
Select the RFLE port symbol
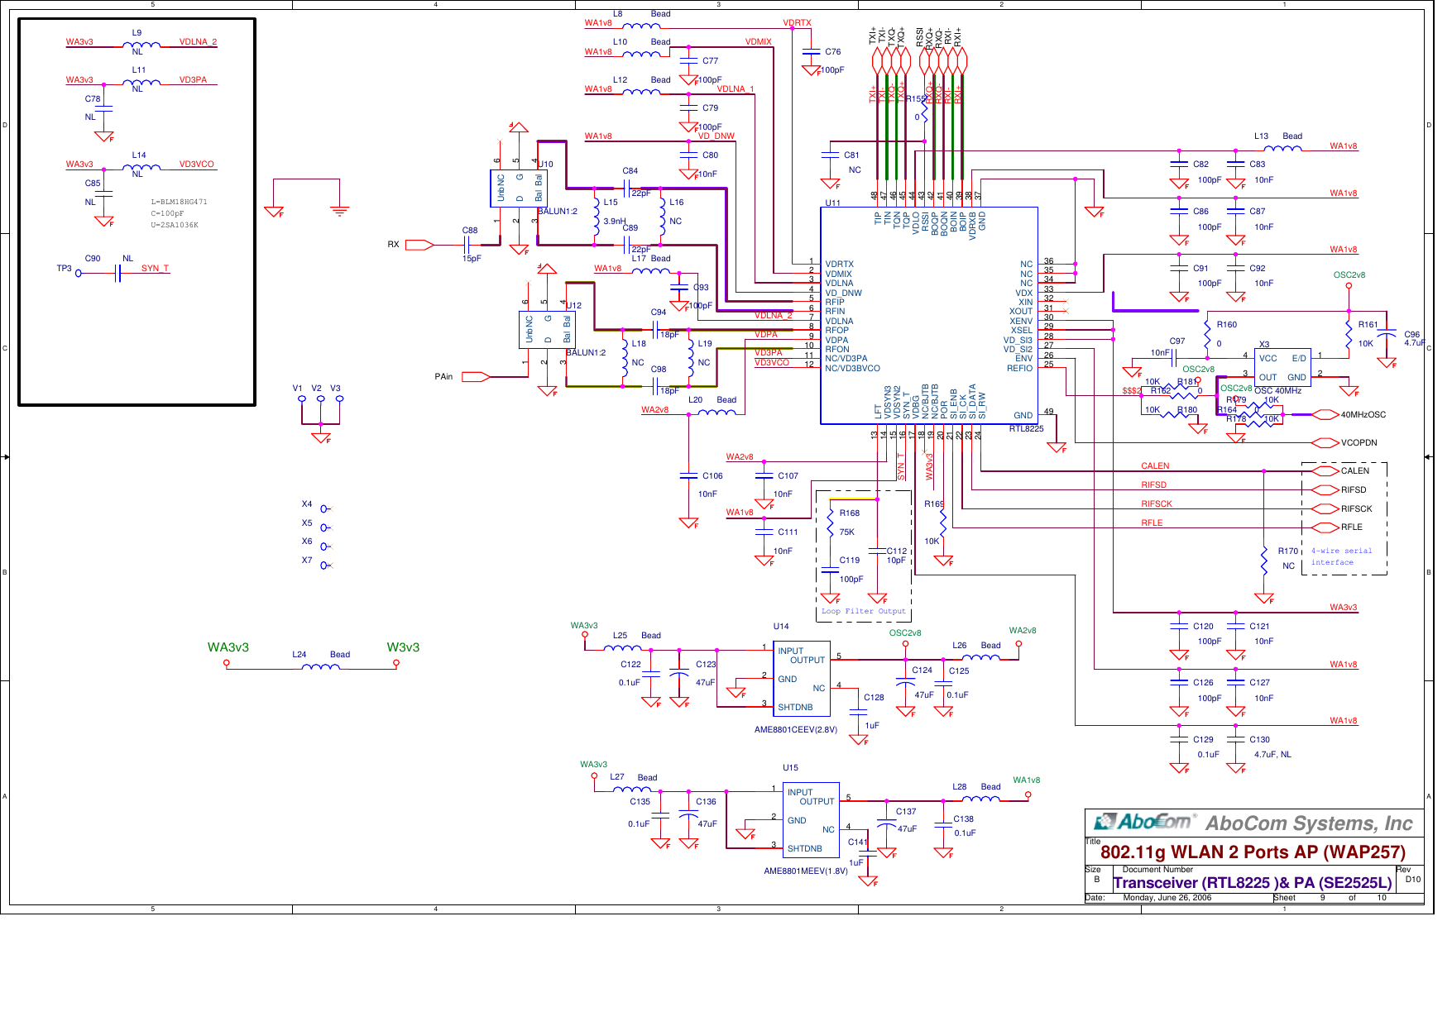click(1325, 527)
